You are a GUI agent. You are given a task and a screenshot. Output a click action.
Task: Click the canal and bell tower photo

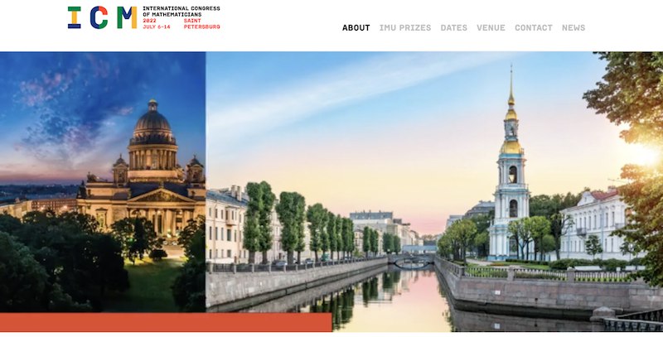(434, 192)
